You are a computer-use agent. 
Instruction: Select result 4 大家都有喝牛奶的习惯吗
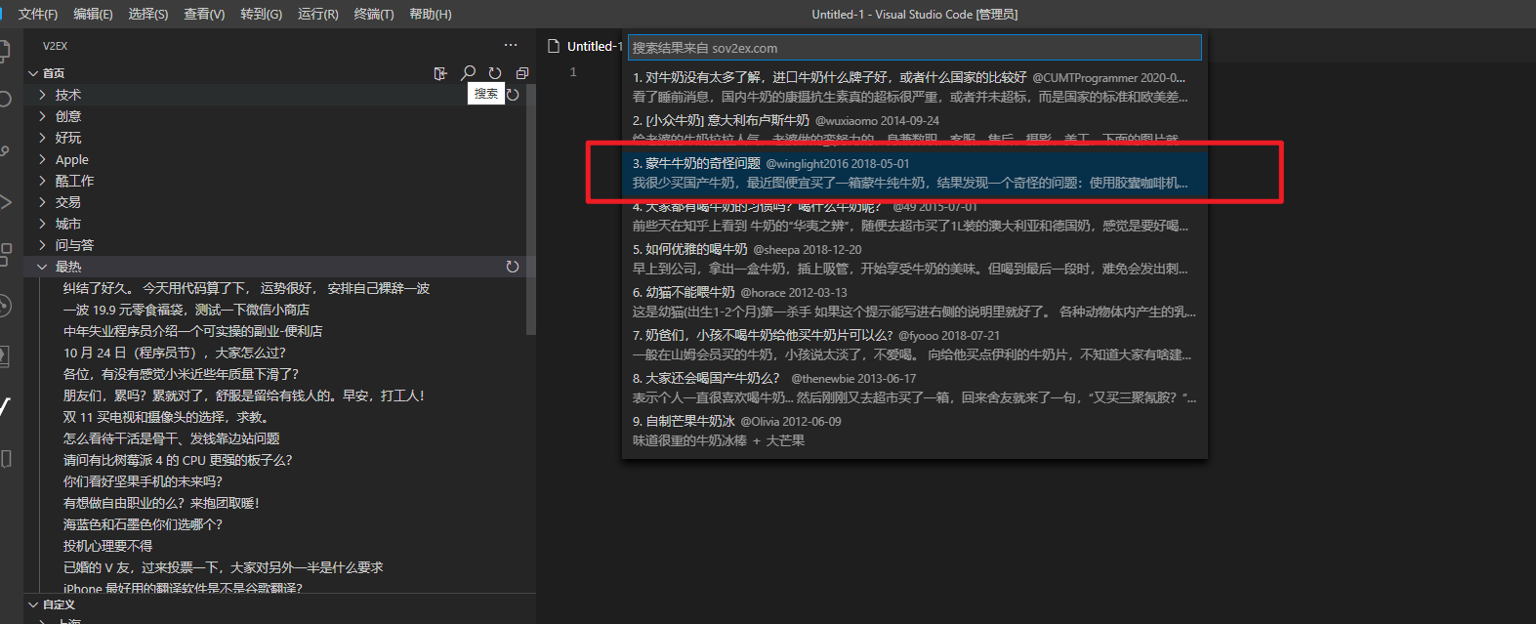pyautogui.click(x=915, y=216)
